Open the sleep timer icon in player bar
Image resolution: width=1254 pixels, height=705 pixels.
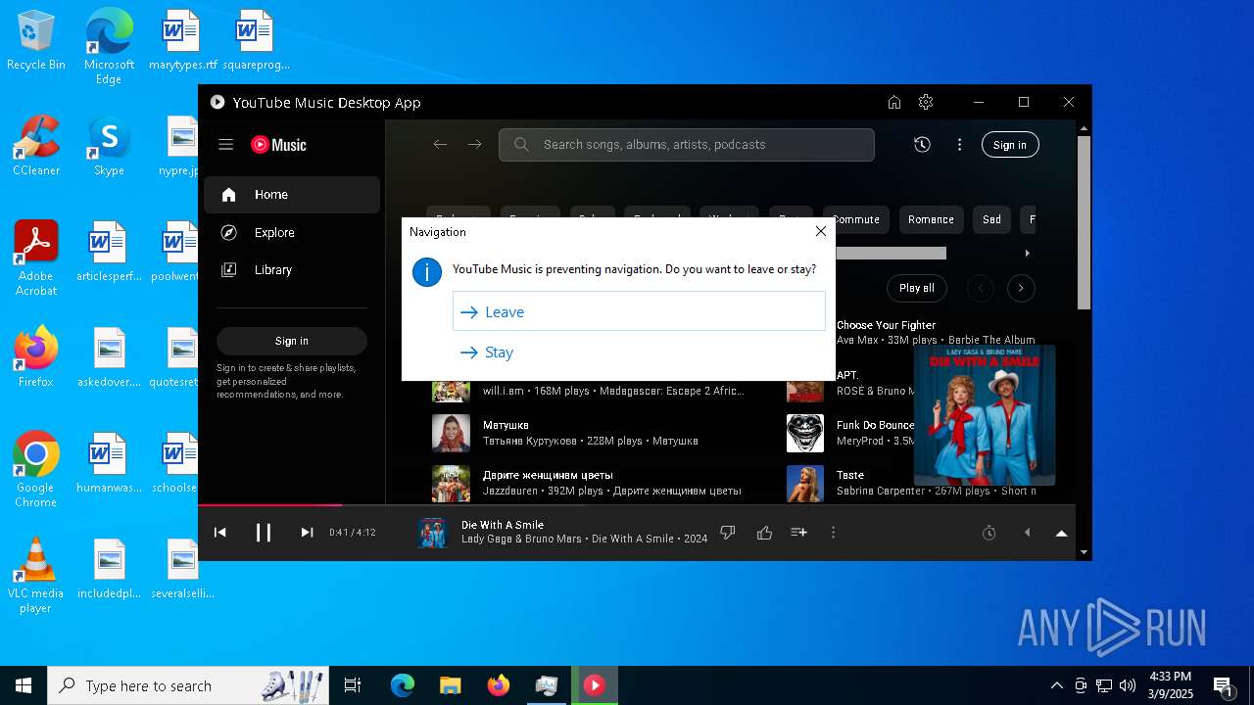(989, 532)
